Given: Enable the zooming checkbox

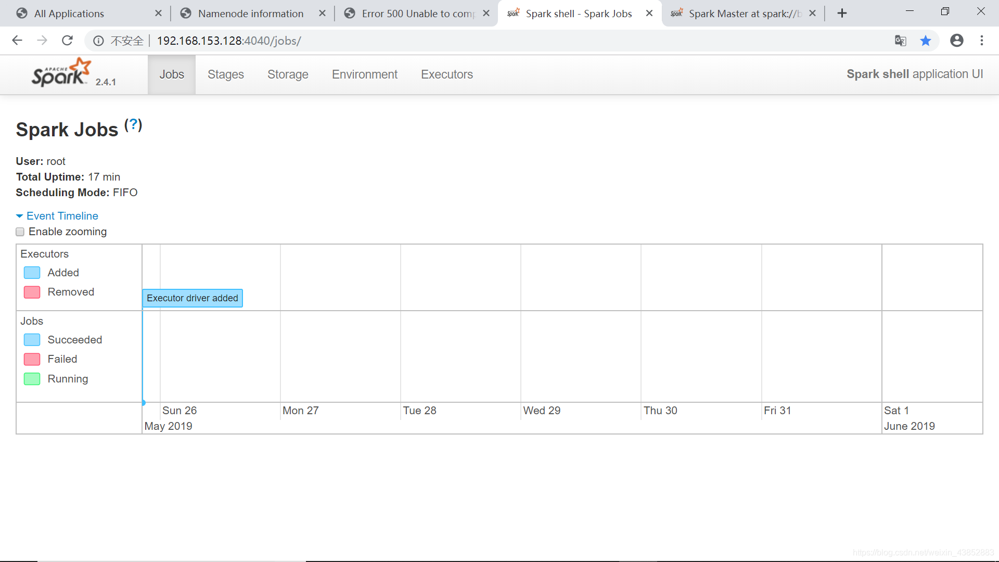Looking at the screenshot, I should (x=20, y=232).
